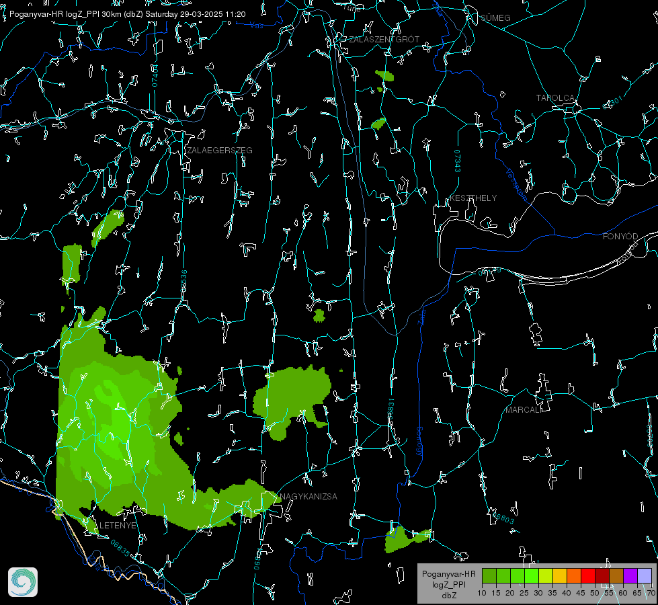
Task: Click the NAGYKANIZSA town label
Action: pyautogui.click(x=309, y=497)
